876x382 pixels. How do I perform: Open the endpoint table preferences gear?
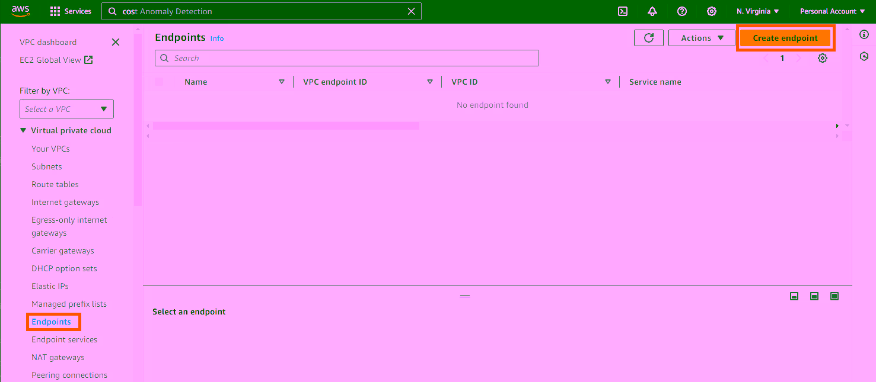[x=822, y=58]
